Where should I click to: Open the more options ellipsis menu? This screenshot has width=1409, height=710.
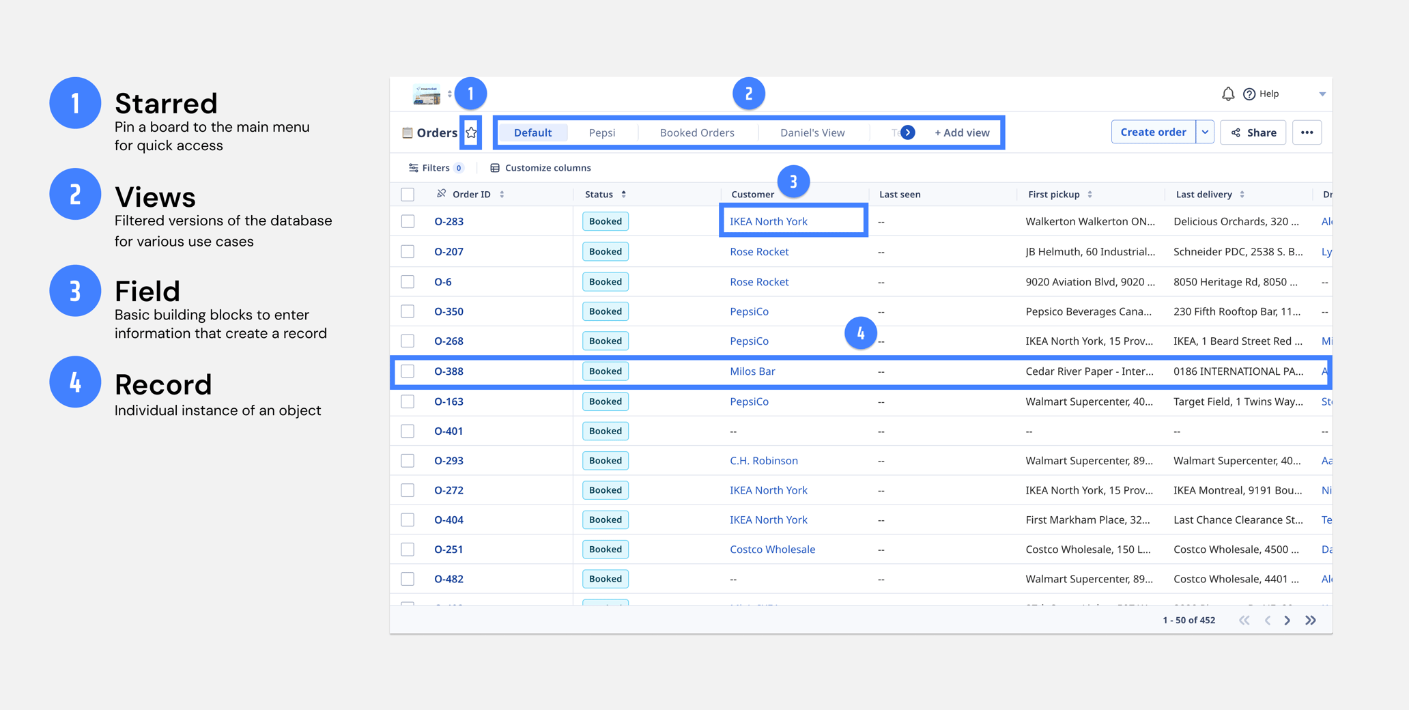(x=1307, y=132)
